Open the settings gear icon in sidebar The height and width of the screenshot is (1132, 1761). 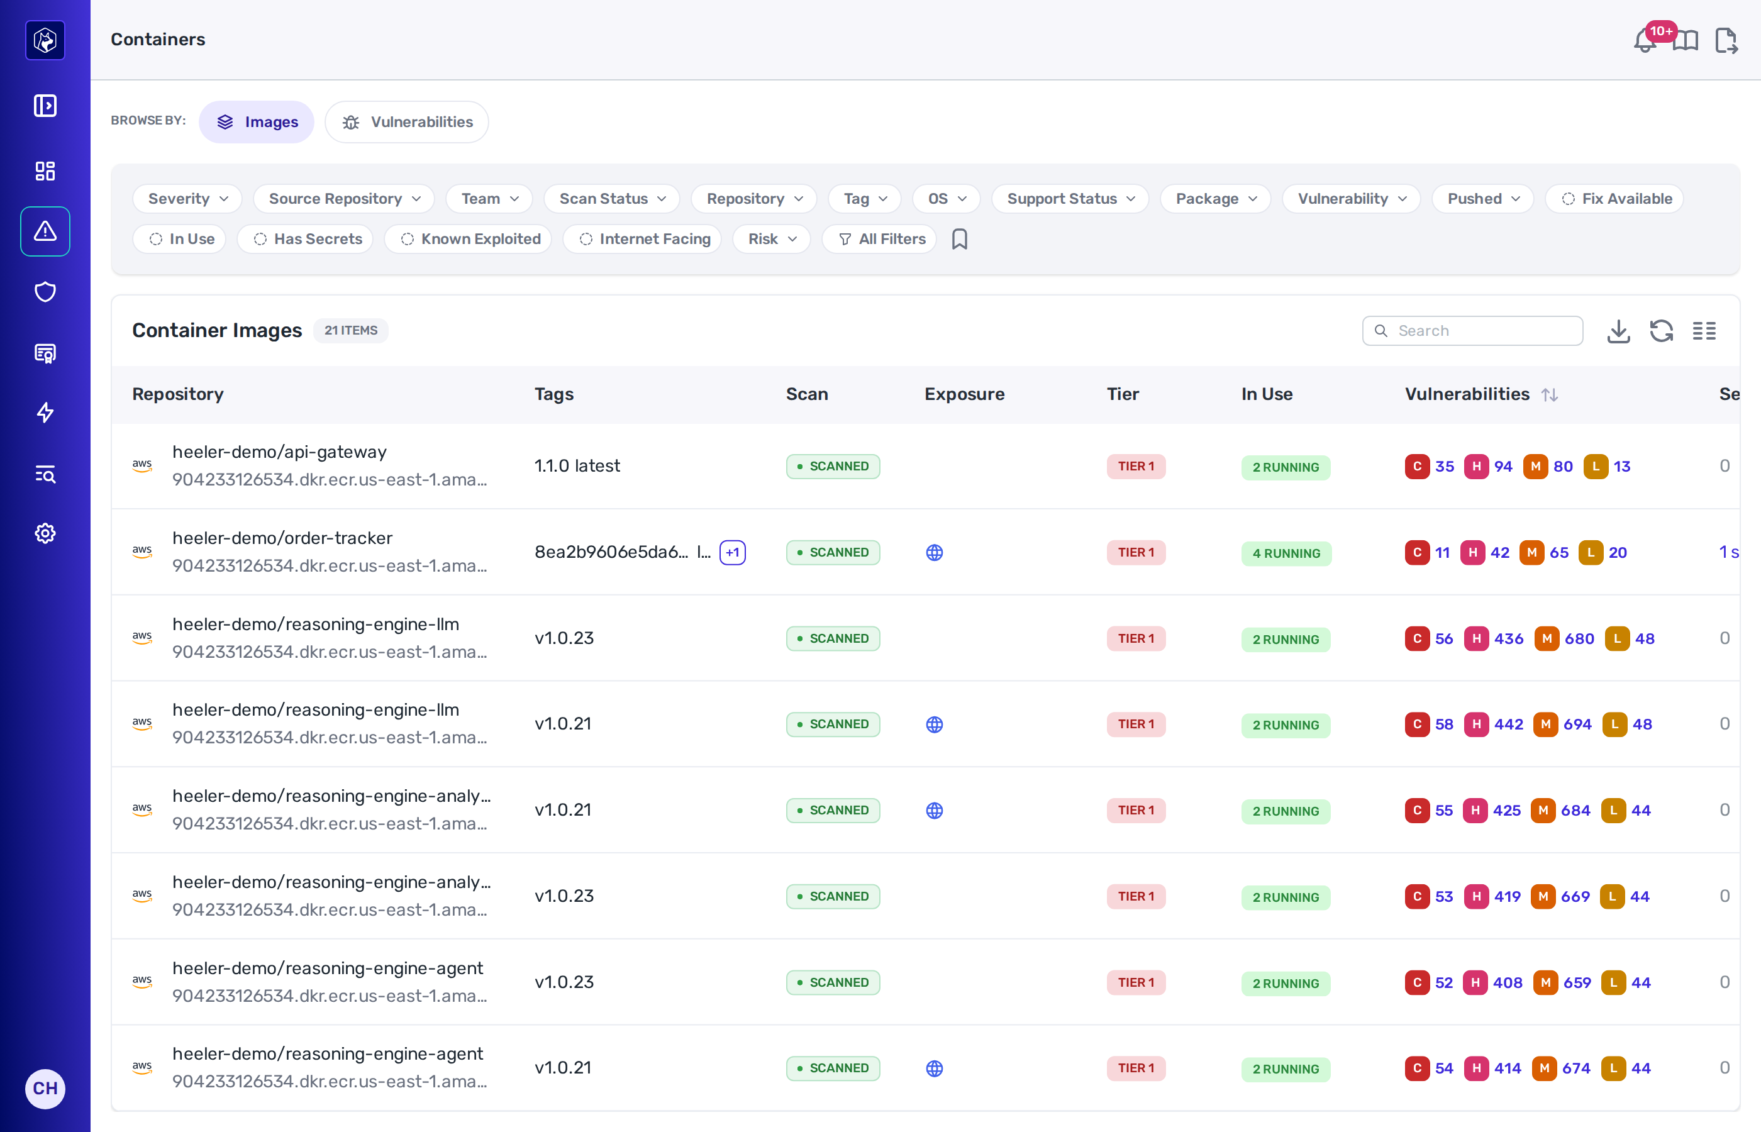[x=45, y=533]
